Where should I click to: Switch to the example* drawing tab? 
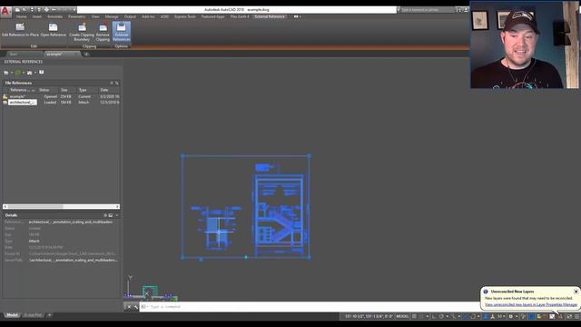(x=63, y=54)
